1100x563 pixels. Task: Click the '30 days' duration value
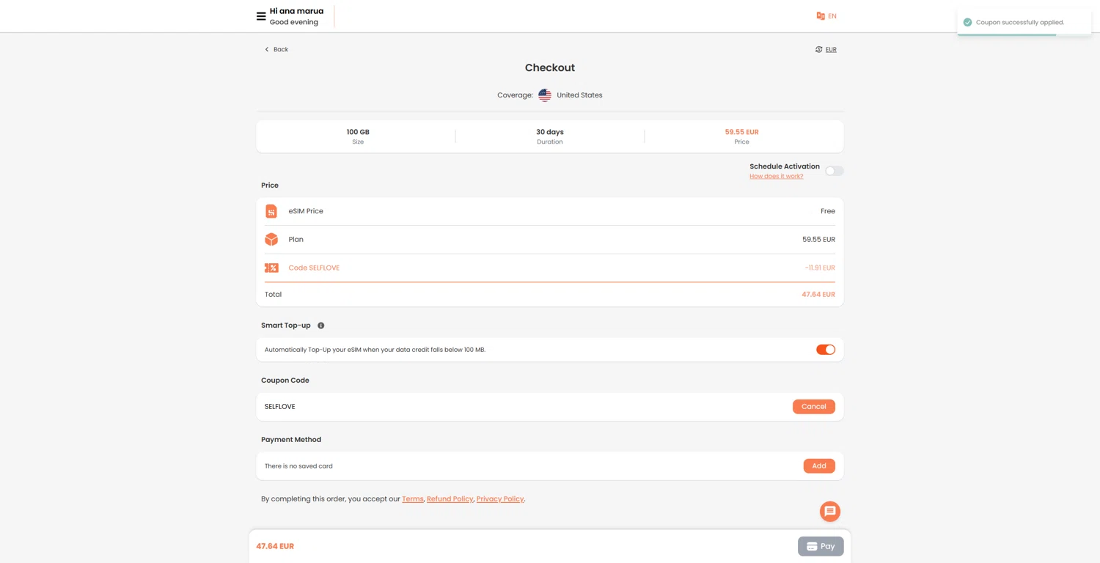(550, 132)
